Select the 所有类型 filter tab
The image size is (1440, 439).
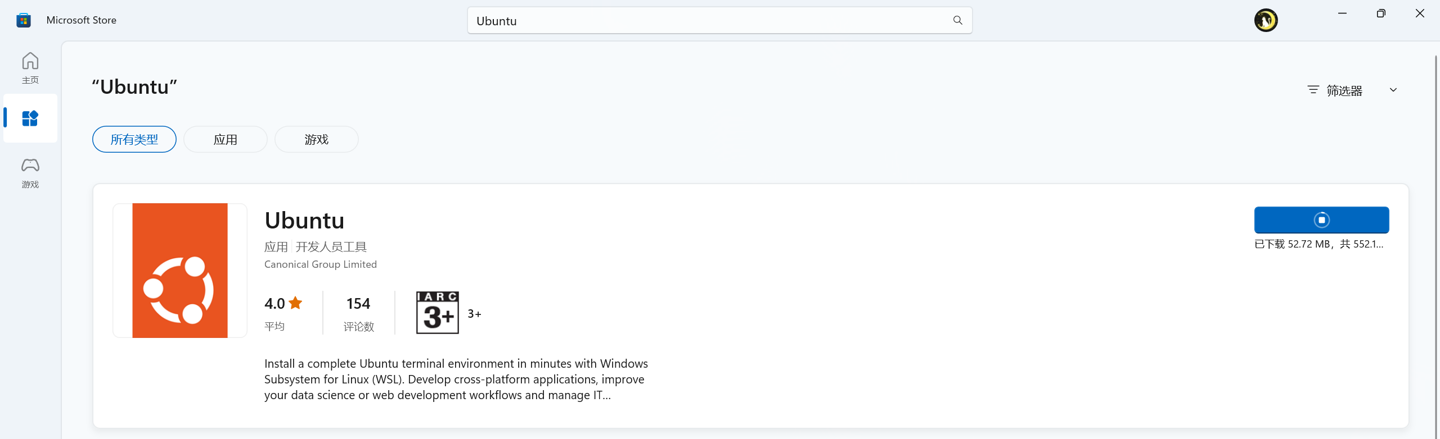(134, 139)
